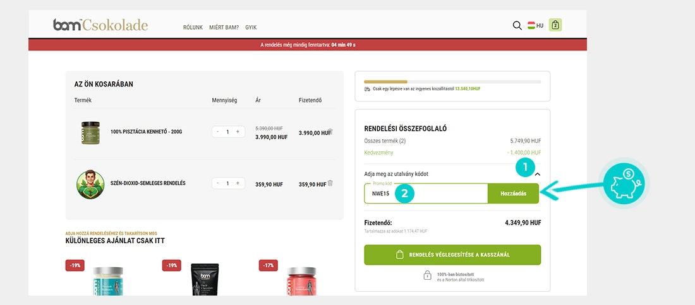The image size is (695, 305).
Task: Focus the Promo kód input field
Action: point(426,193)
